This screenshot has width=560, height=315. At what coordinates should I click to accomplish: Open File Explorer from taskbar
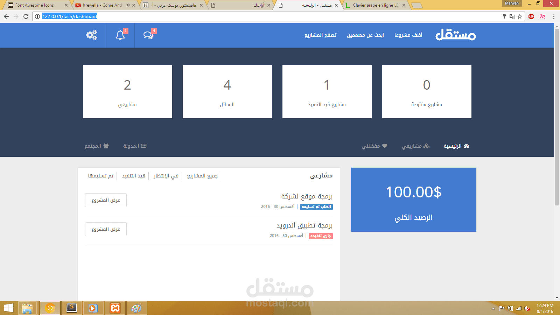pos(27,308)
